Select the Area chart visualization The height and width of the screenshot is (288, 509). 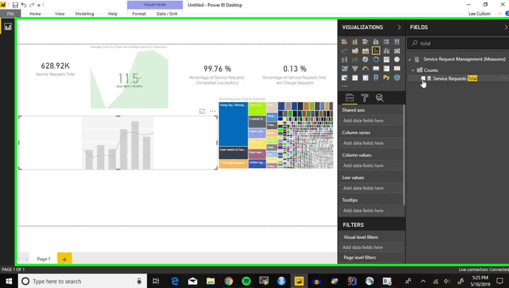(355, 50)
